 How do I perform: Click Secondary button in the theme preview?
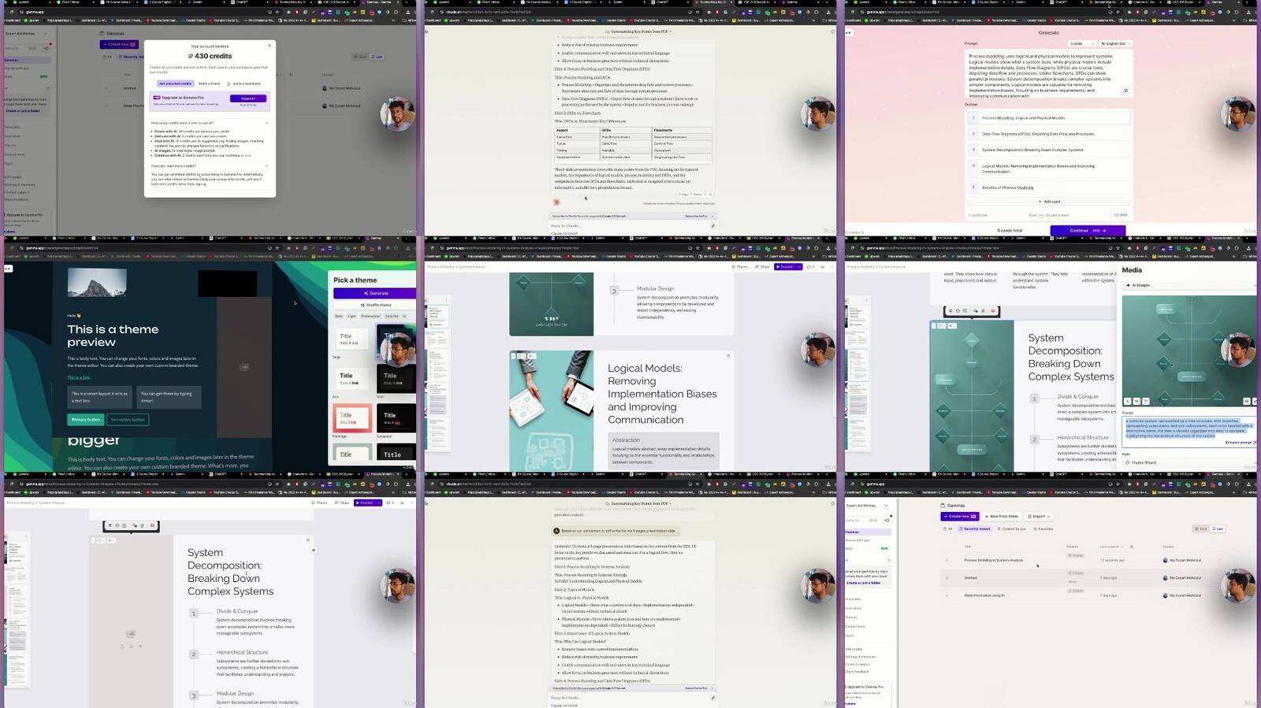tap(128, 420)
